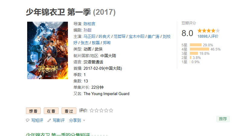Click the speech bubble icon beside 写短评
Screen dimensions: 233x136
pos(28,120)
